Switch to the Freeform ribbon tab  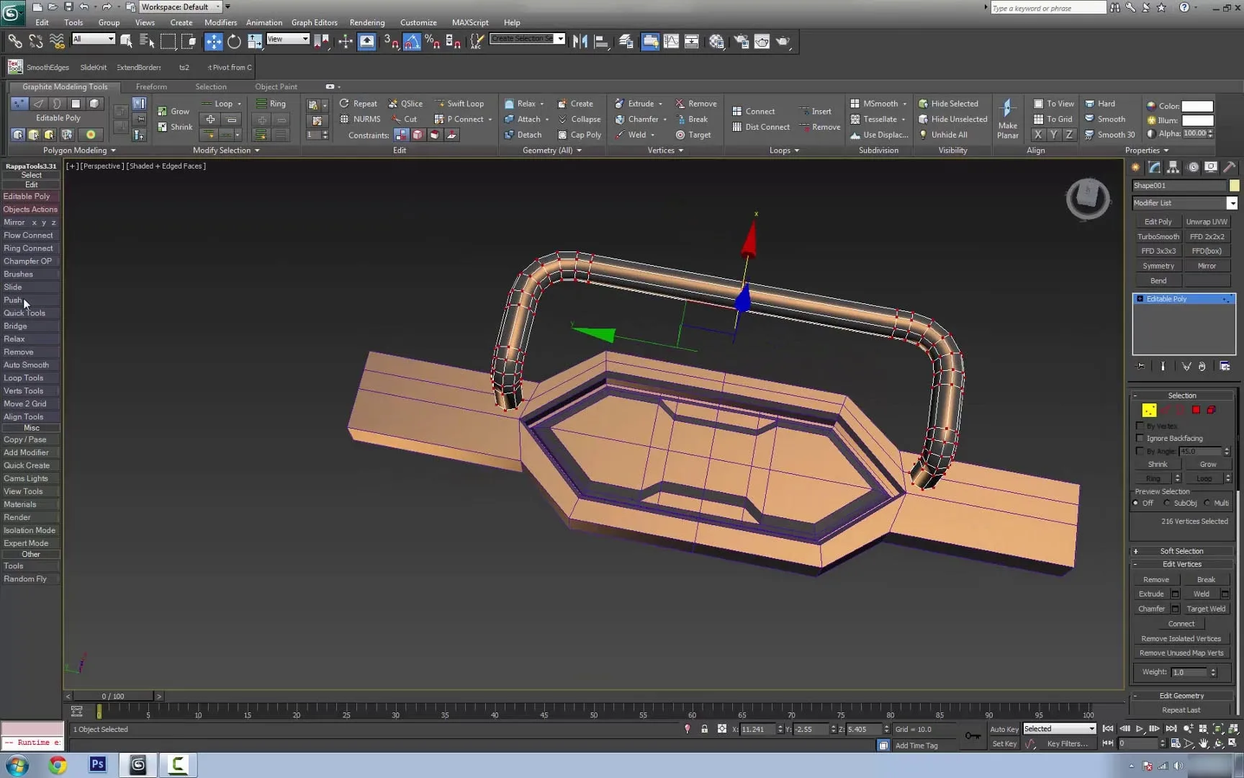coord(151,86)
